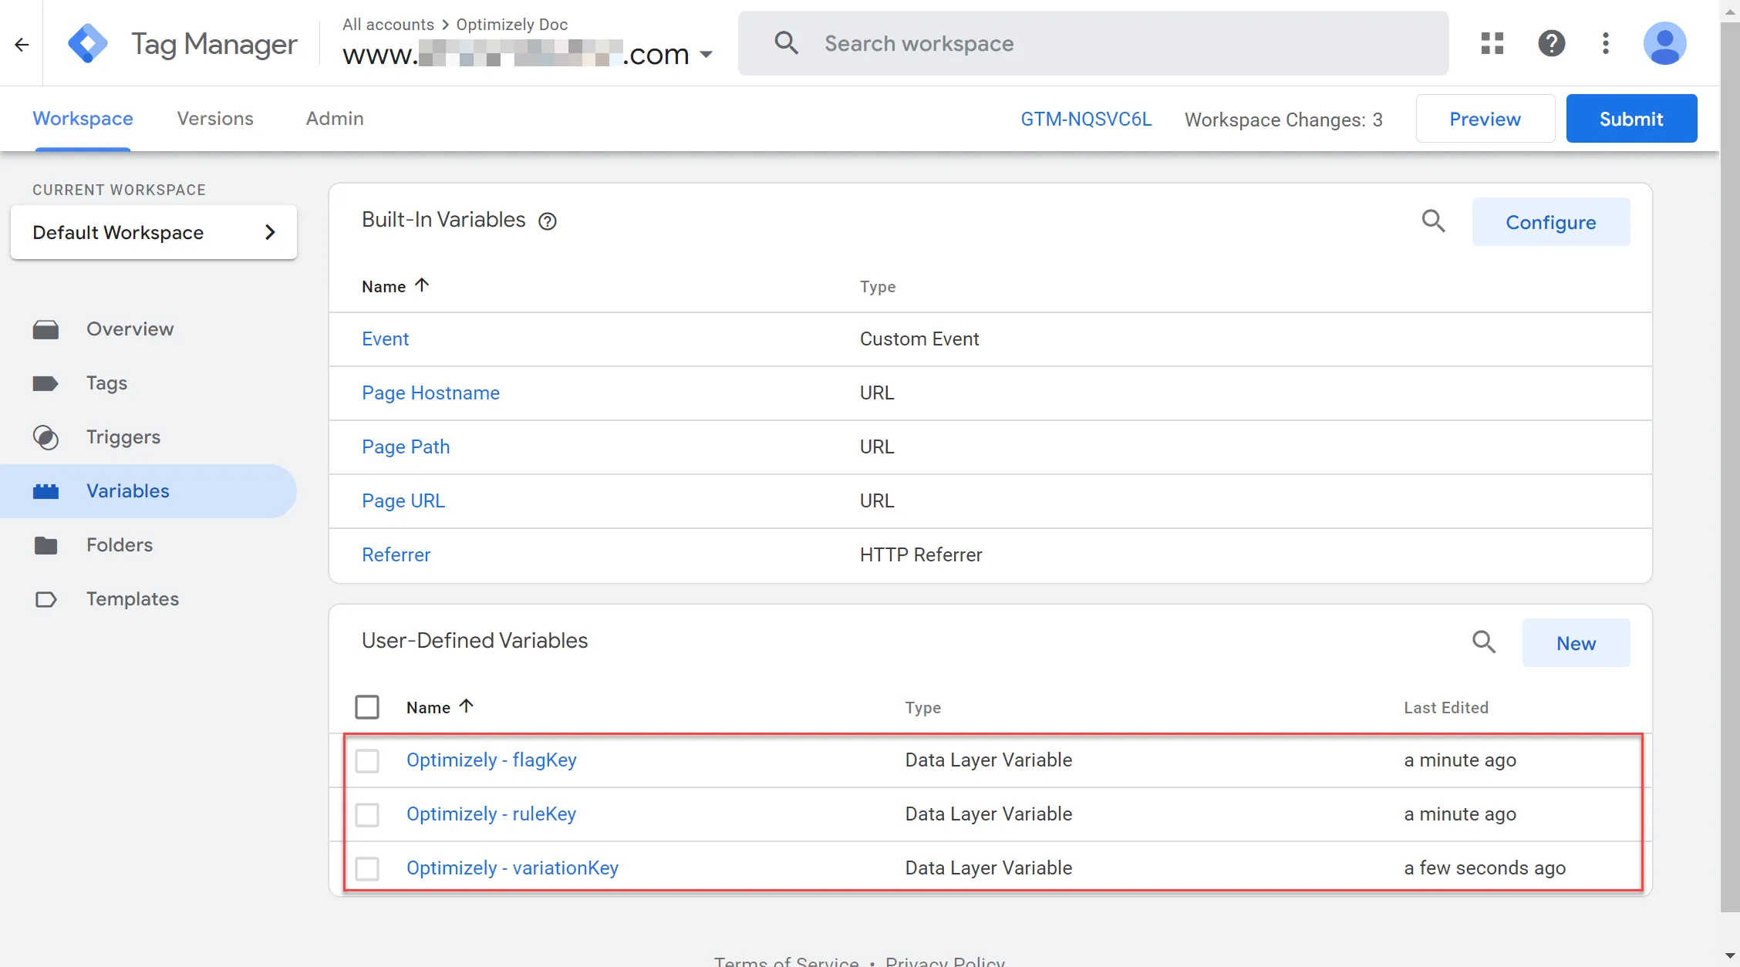Switch to the Workspace tab

[83, 119]
